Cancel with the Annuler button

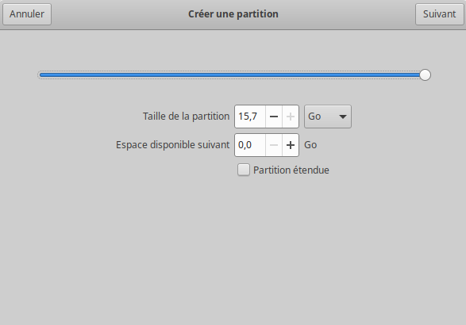tap(27, 14)
